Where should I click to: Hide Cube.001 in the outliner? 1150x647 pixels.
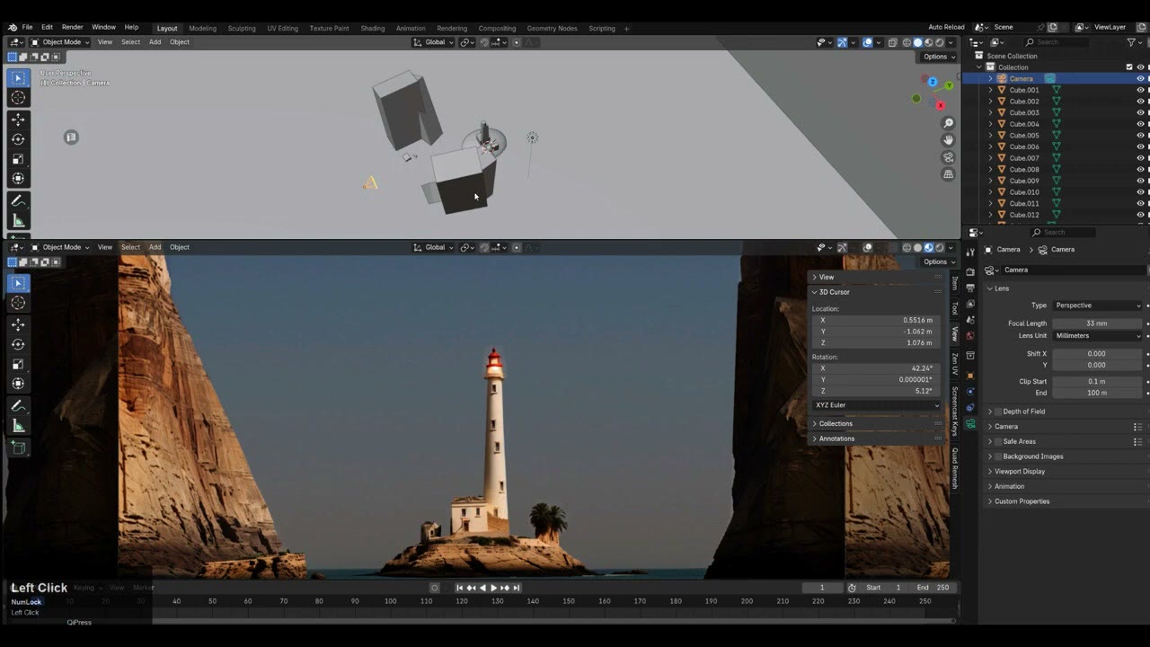point(1140,90)
